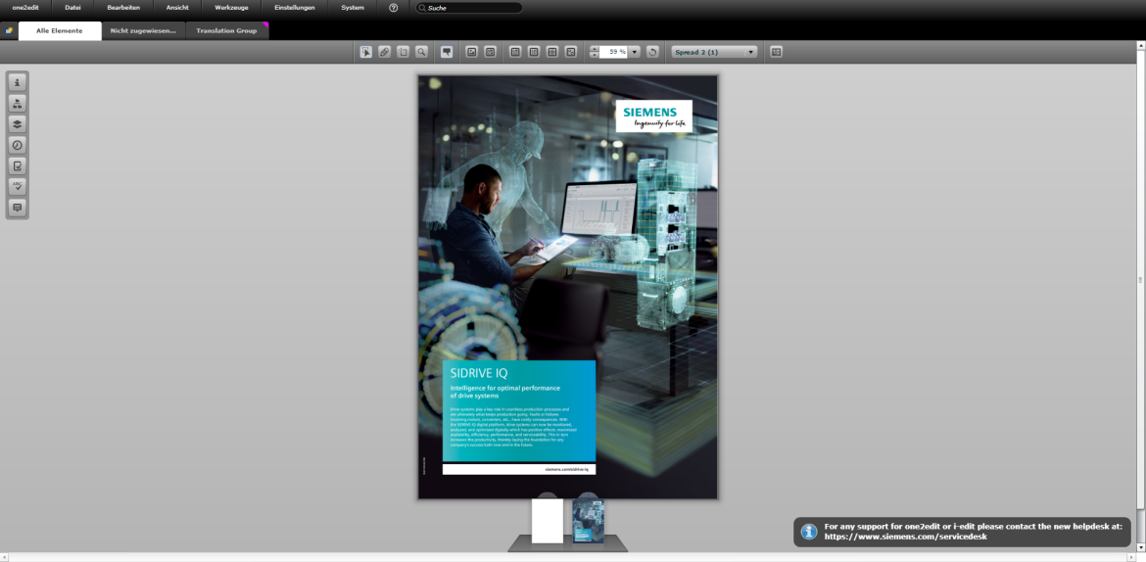The height and width of the screenshot is (562, 1146).
Task: Open the zoom percentage dropdown
Action: click(x=635, y=52)
